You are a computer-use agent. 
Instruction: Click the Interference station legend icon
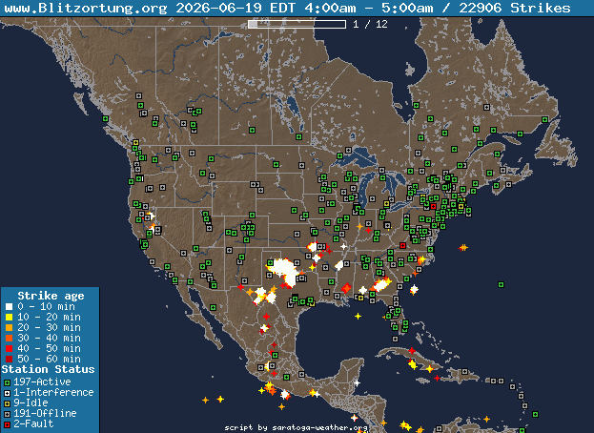(8, 393)
